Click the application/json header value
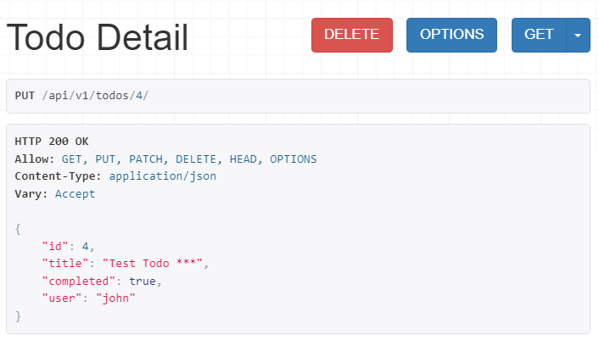Viewport: 599px width, 340px height. tap(163, 176)
